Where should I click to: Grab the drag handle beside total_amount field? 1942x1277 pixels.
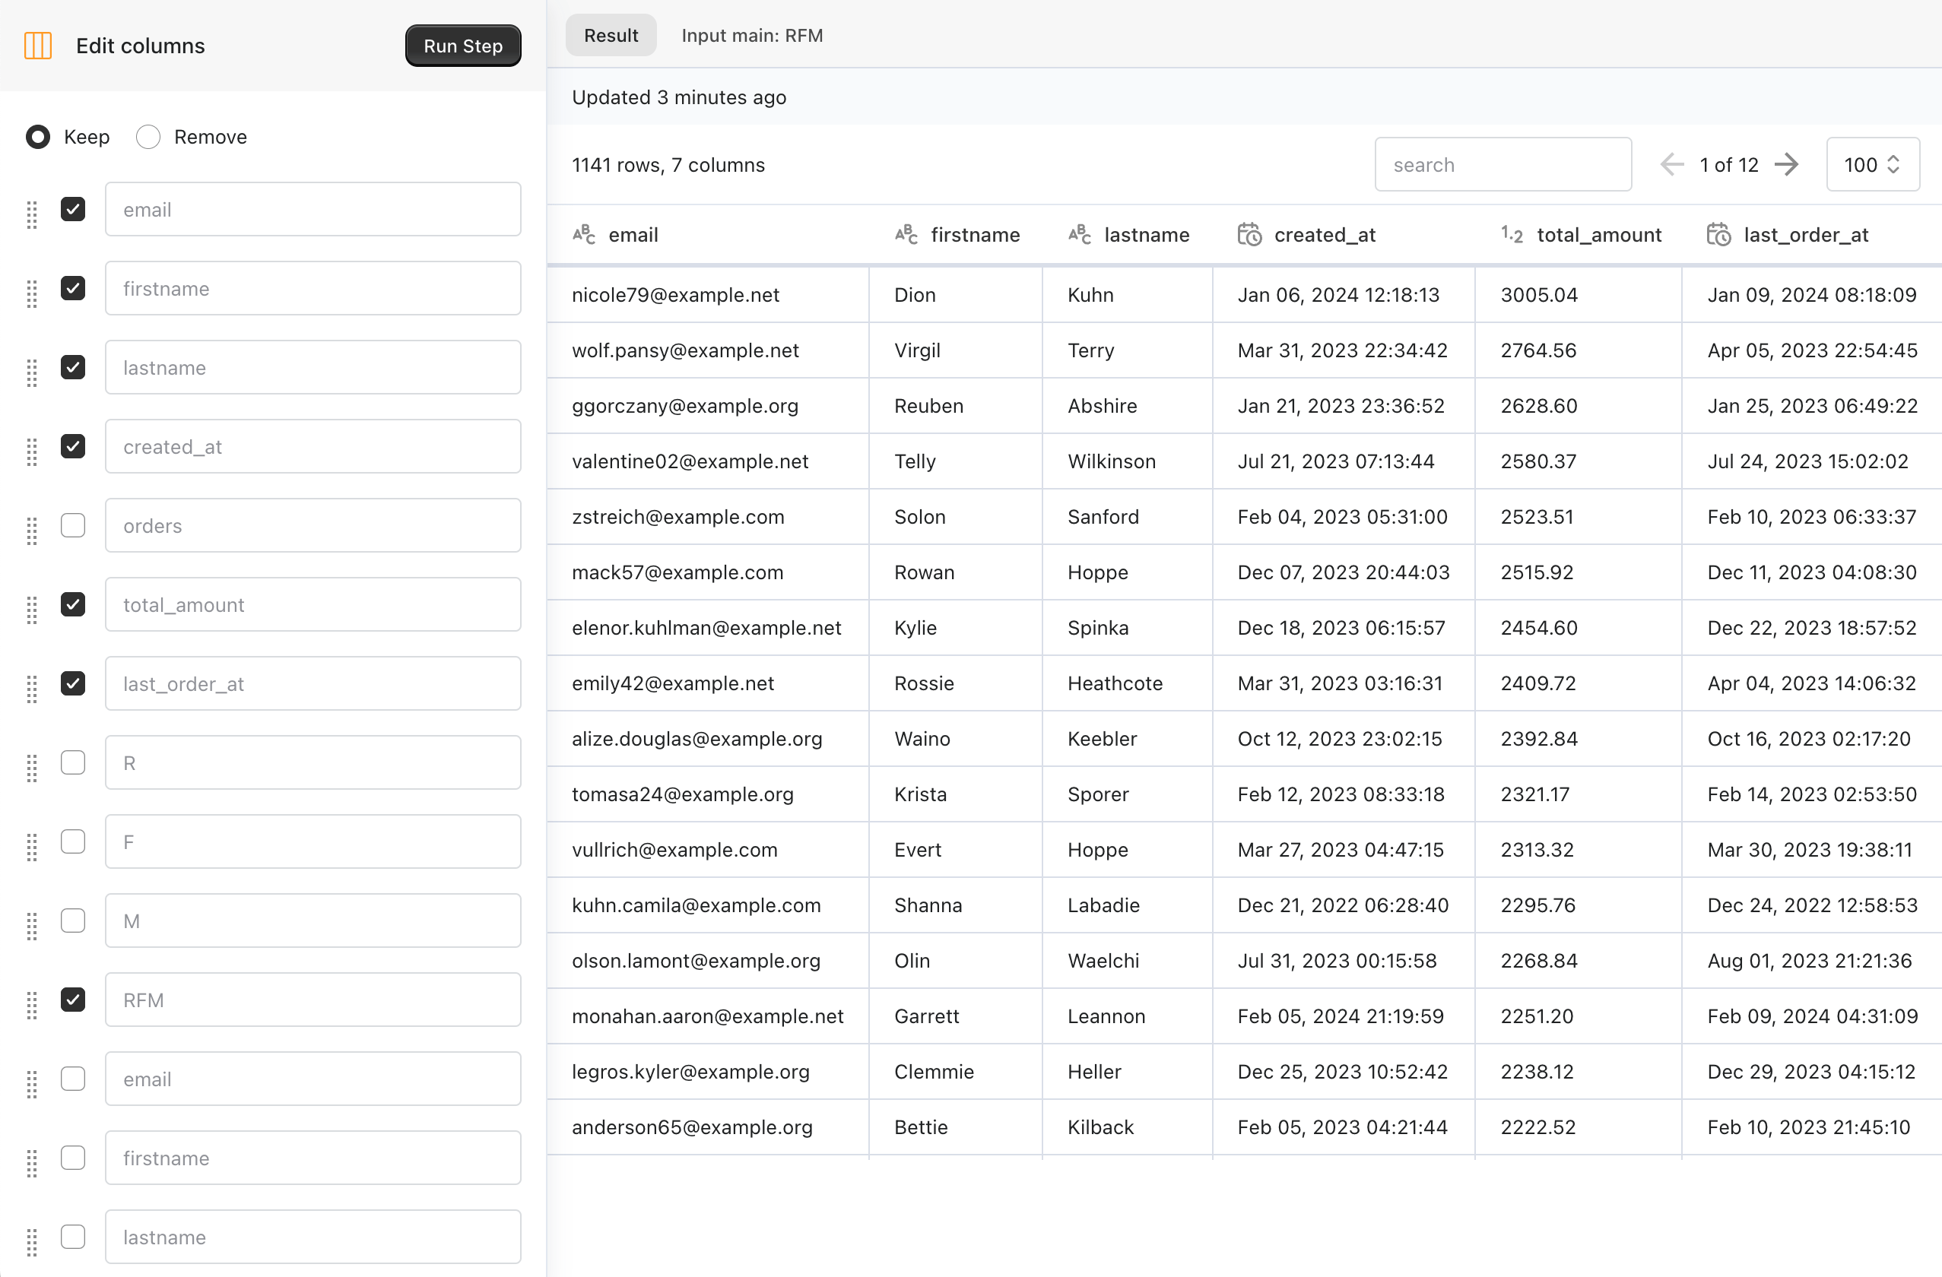tap(32, 610)
